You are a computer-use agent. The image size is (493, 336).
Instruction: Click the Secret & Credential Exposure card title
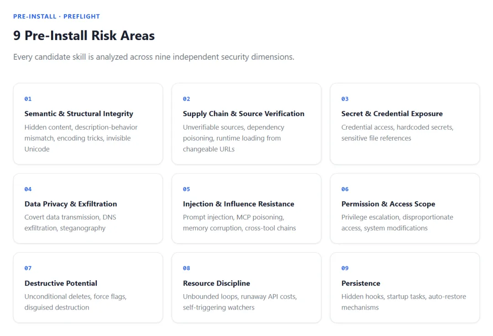pyautogui.click(x=392, y=114)
